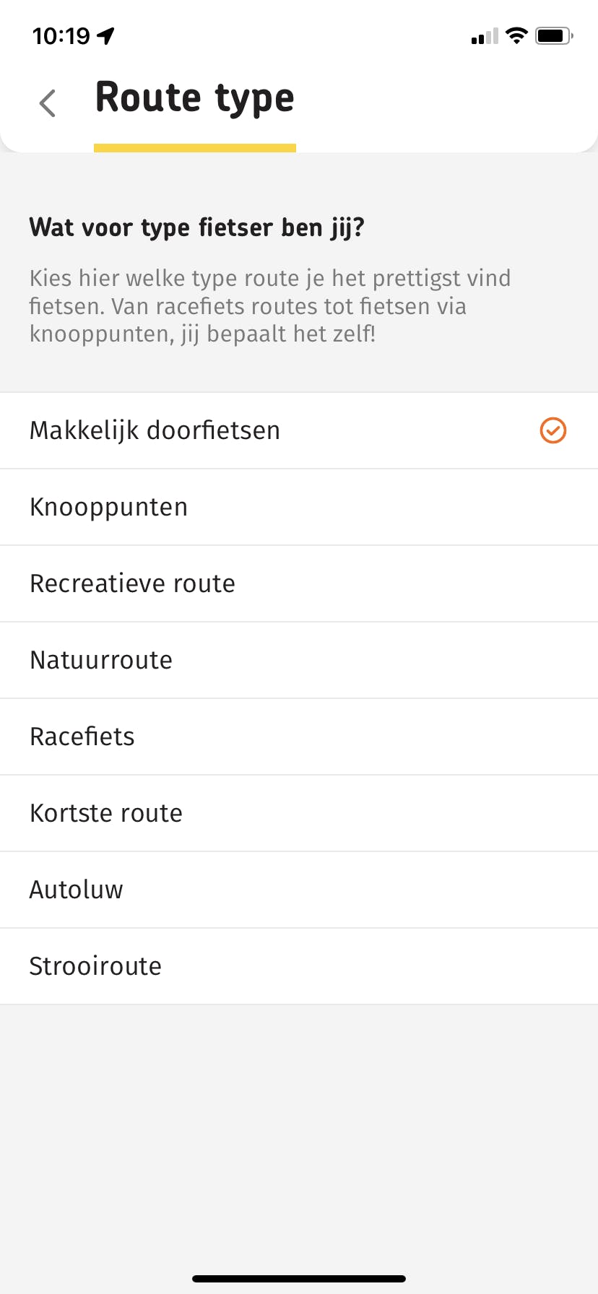Tap the orange checkmark next to Makkelijk doorfietsen
The height and width of the screenshot is (1294, 598).
pyautogui.click(x=553, y=430)
